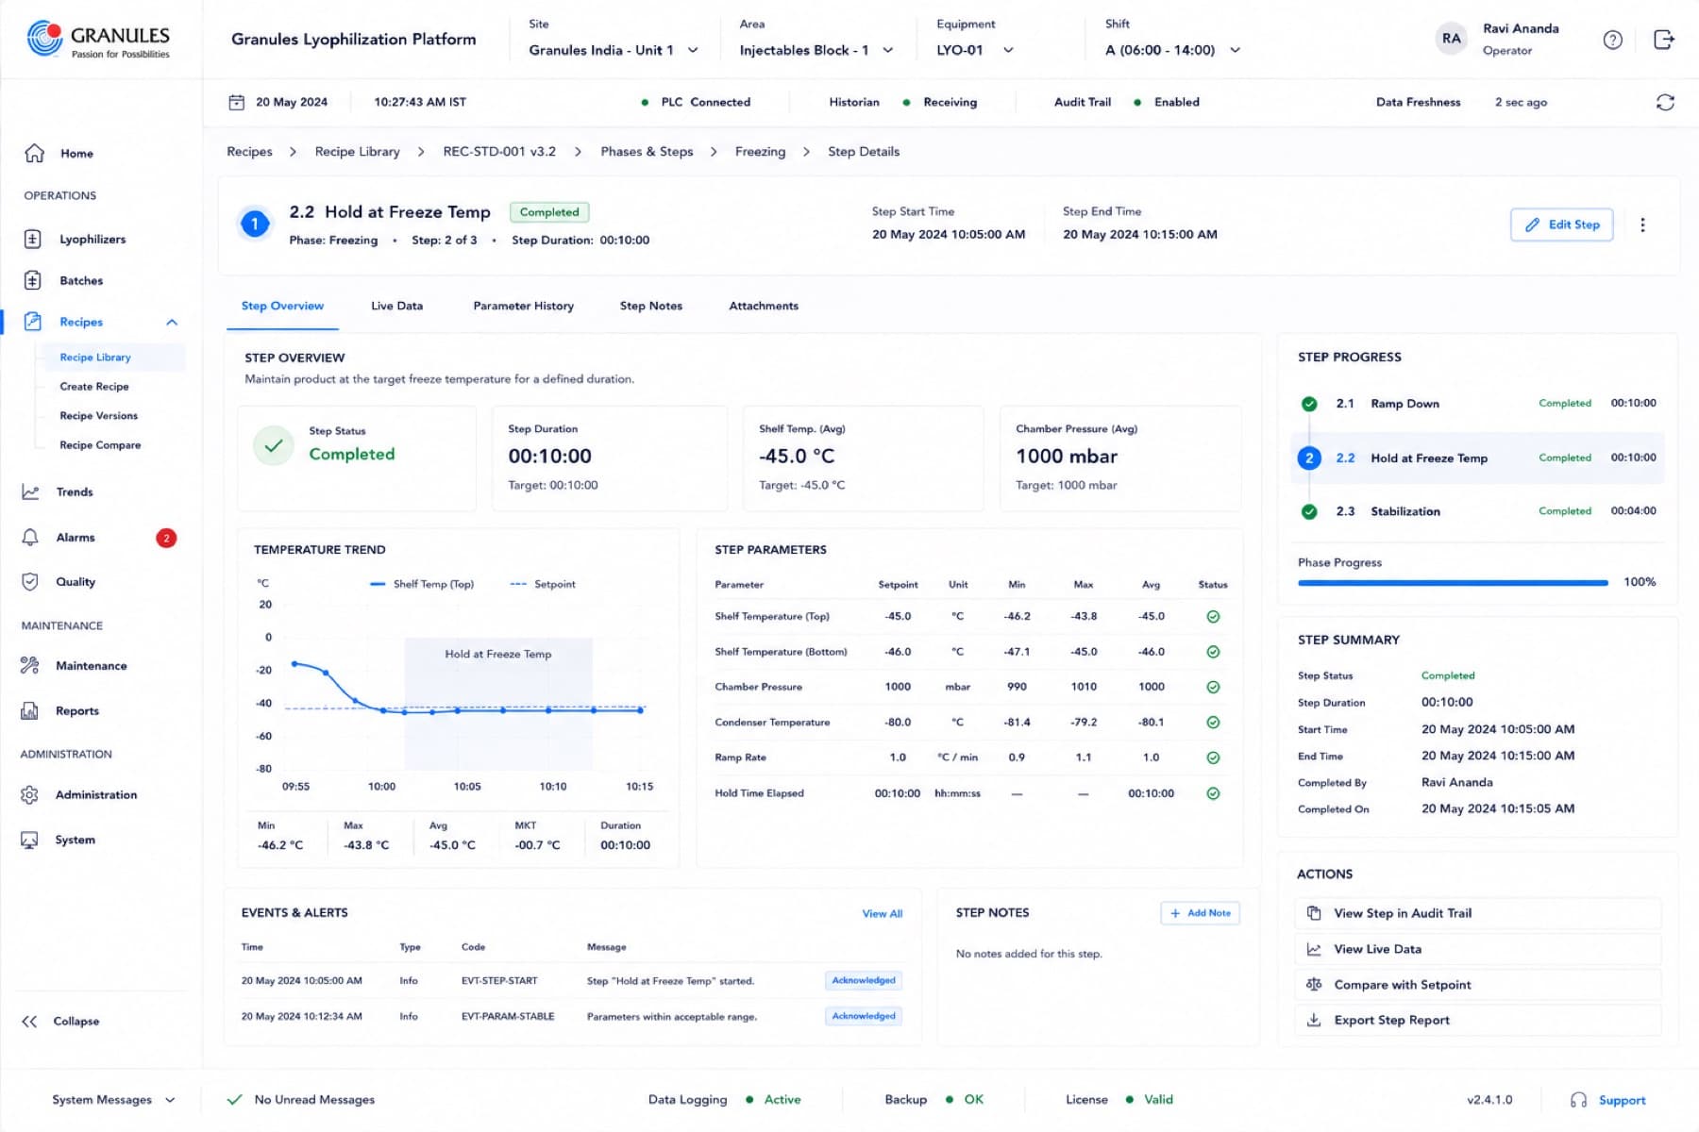Open the calendar icon beside 20 May 2024

[x=237, y=102]
